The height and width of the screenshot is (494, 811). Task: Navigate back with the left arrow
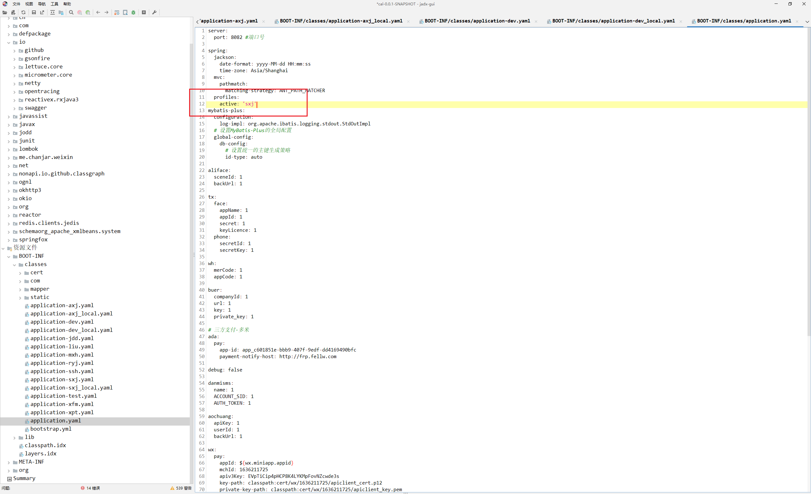98,12
